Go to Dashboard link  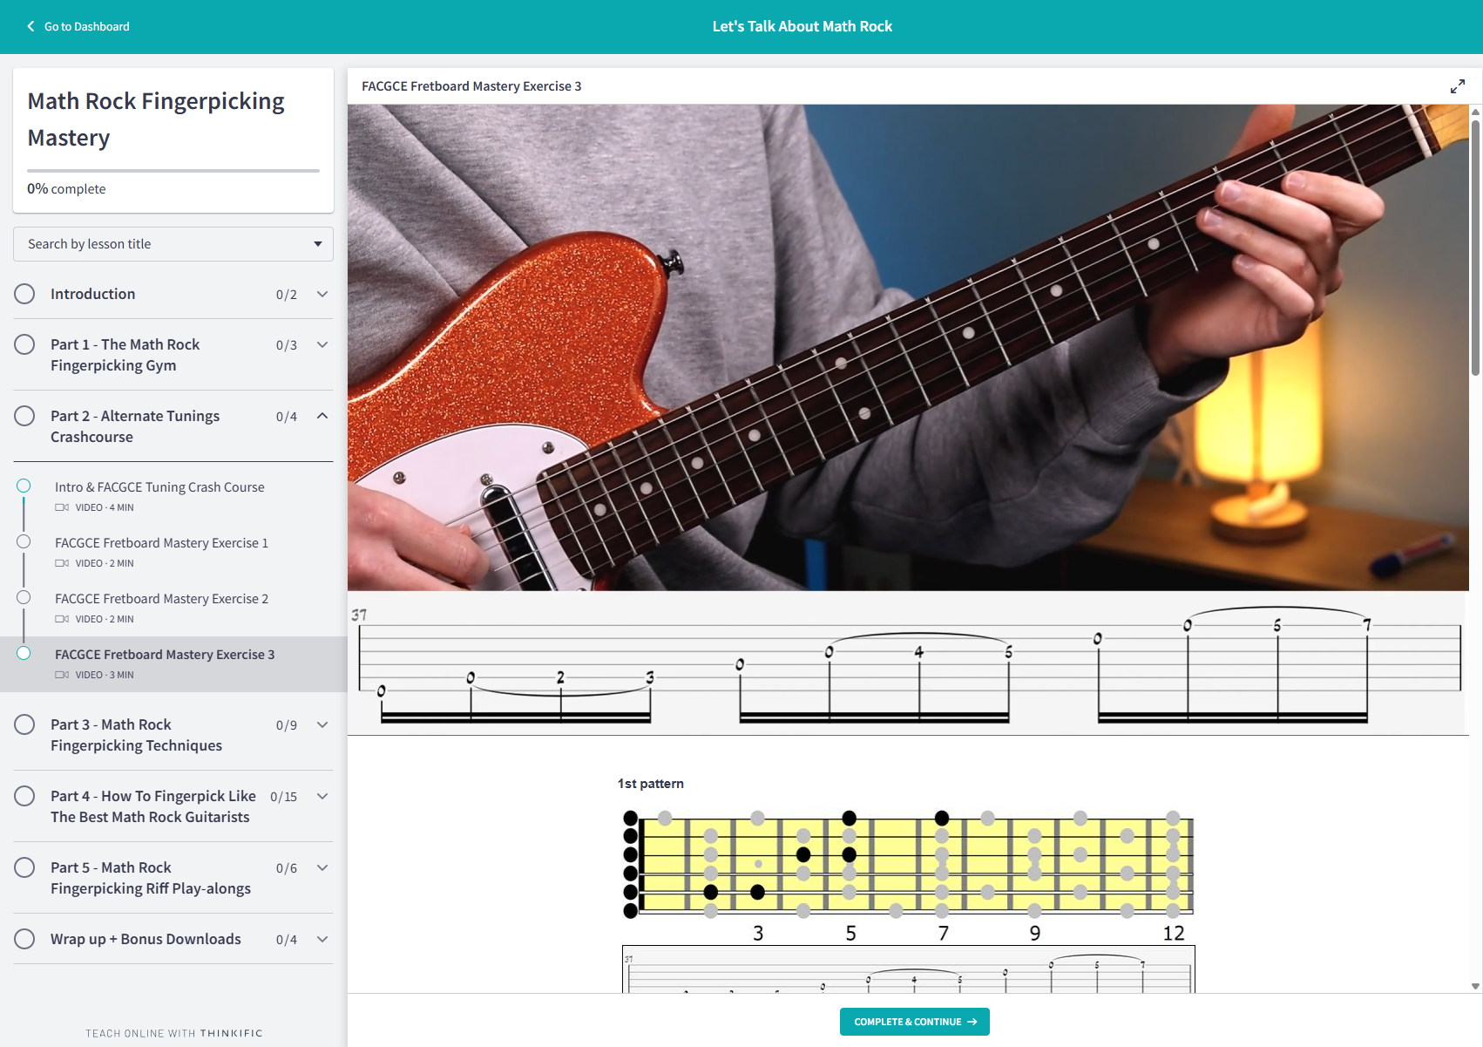[x=86, y=26]
